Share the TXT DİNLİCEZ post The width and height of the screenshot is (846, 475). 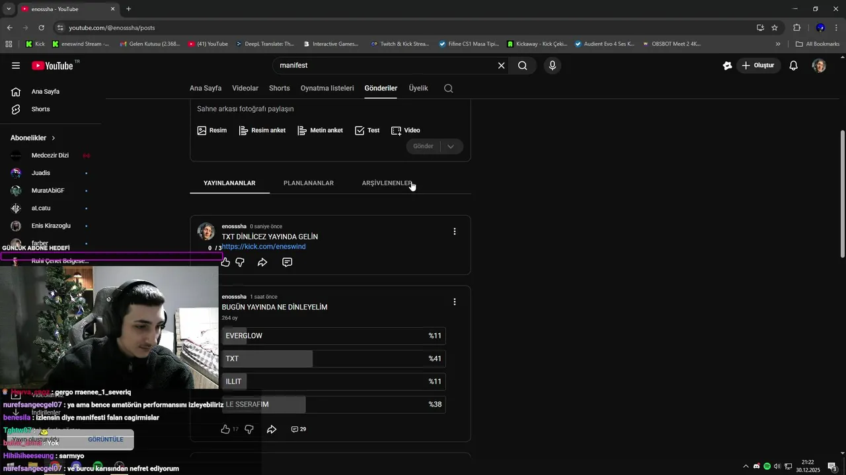(x=262, y=262)
